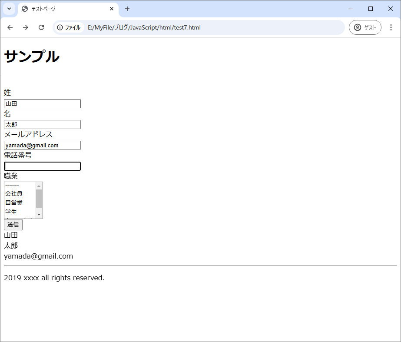Click the 電話番号 label text
Image resolution: width=401 pixels, height=342 pixels.
pyautogui.click(x=18, y=155)
